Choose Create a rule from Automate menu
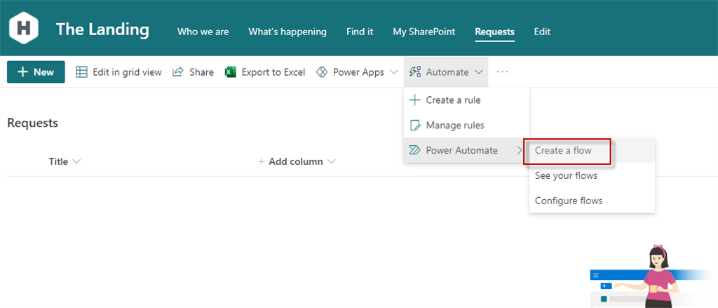The height and width of the screenshot is (308, 718). coord(466,100)
